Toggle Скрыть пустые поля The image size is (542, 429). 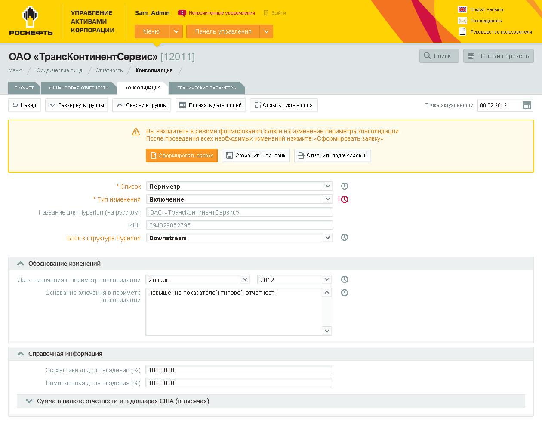pos(283,105)
